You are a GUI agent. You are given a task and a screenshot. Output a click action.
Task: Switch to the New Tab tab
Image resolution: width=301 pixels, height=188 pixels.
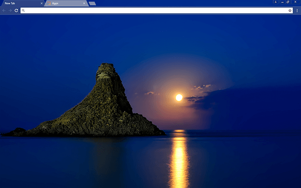(23, 3)
